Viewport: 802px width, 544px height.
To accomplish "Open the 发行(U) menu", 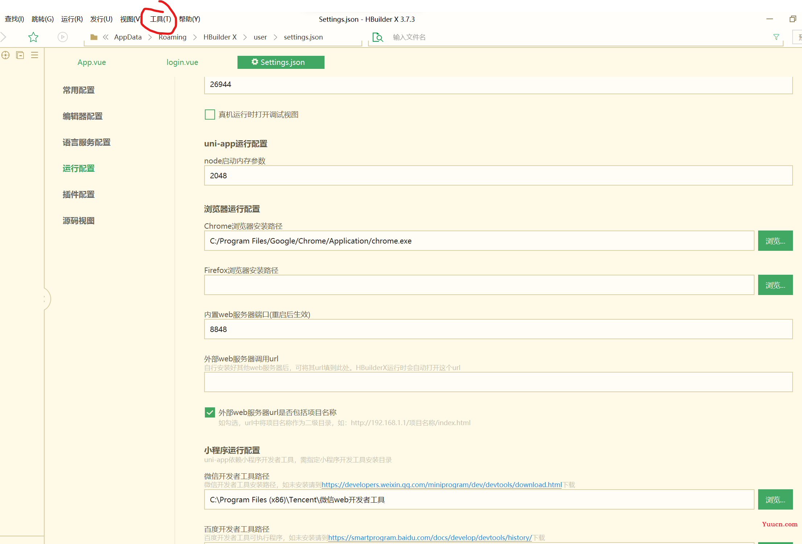I will (x=101, y=19).
